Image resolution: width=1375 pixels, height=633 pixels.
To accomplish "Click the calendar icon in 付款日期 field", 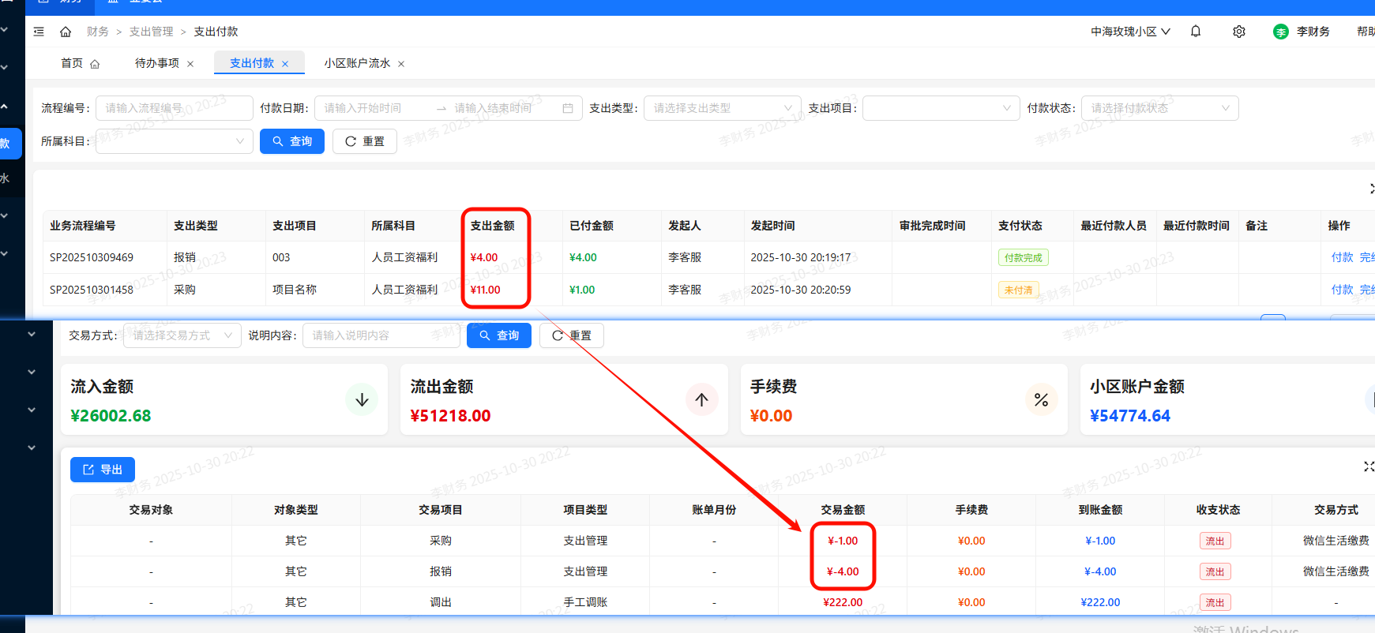I will (x=568, y=108).
